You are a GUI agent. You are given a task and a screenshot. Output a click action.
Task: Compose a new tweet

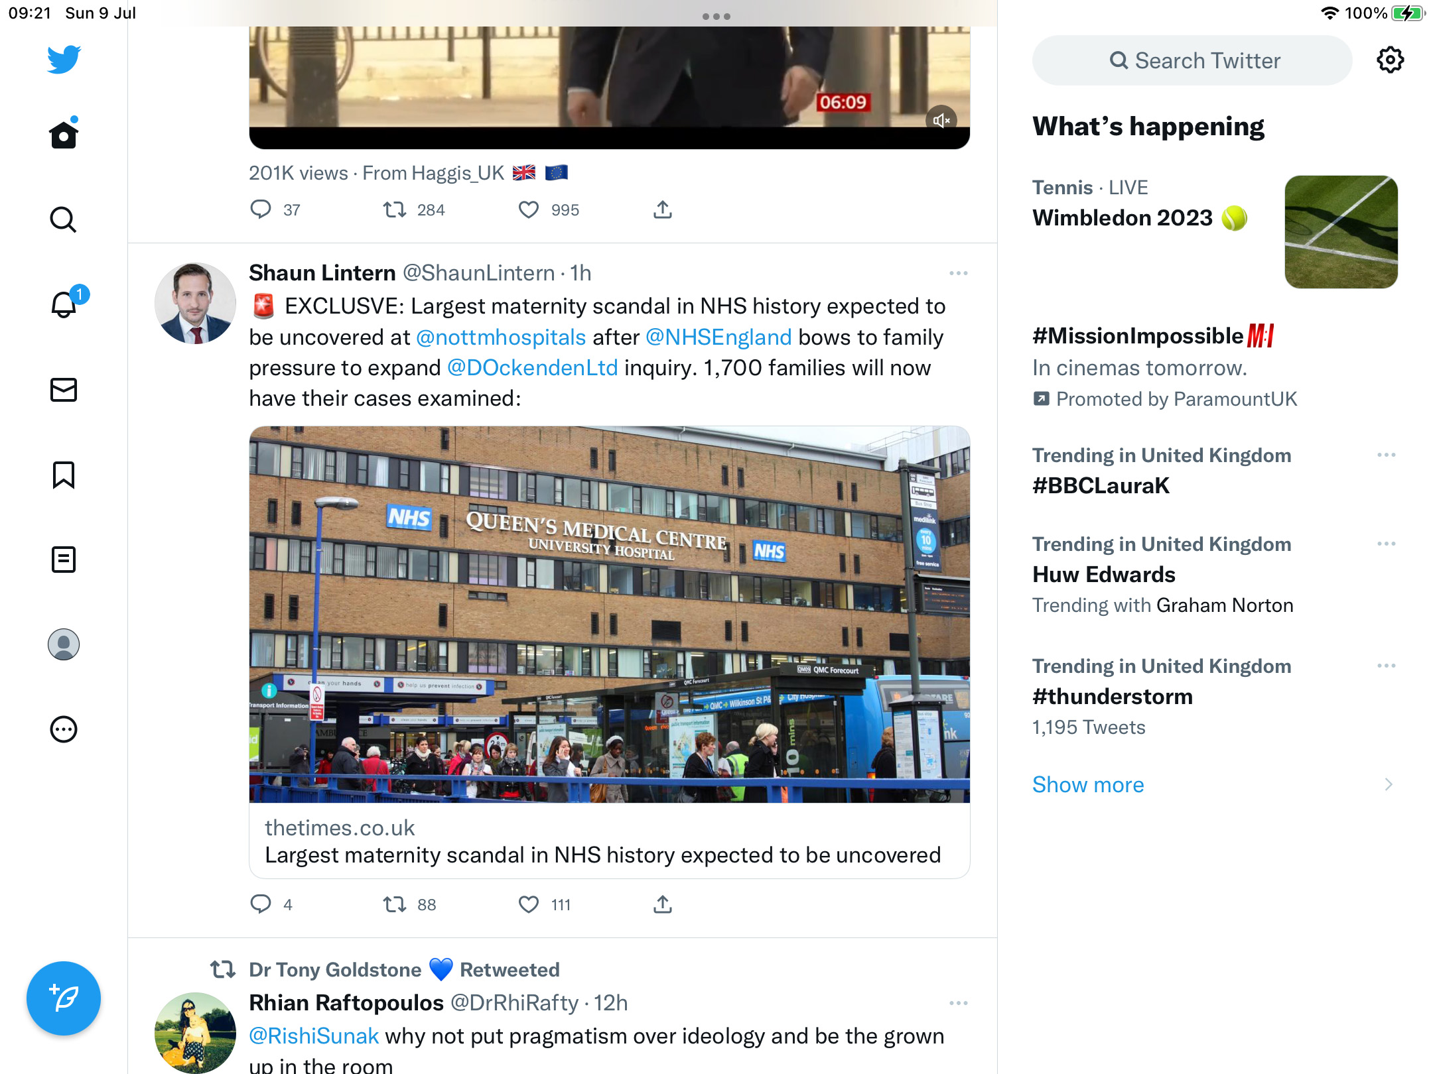coord(64,998)
